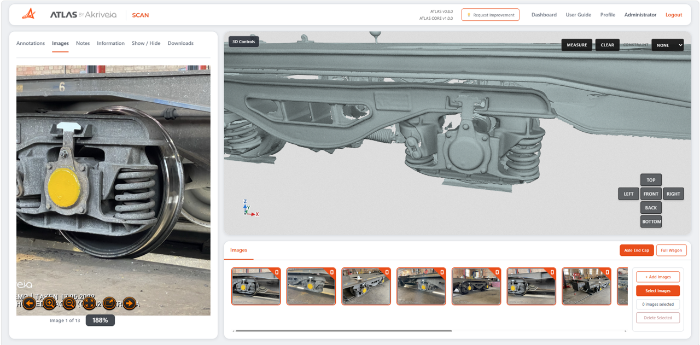Screen dimensions: 700x345
Task: Switch the 3D view to FRONT
Action: [x=651, y=194]
